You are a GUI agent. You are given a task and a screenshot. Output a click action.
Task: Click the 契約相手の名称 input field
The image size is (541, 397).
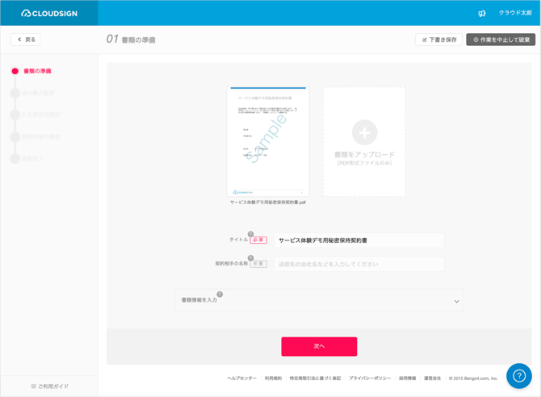359,264
